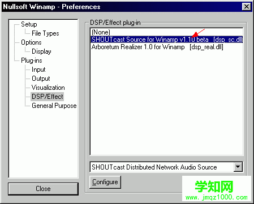Select Setup in the preferences tree
Viewport: 254px width, 204px height.
click(x=29, y=24)
